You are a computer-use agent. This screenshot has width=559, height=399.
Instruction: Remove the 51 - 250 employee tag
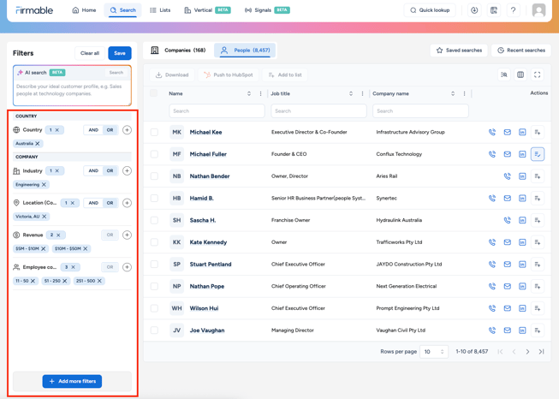click(64, 281)
